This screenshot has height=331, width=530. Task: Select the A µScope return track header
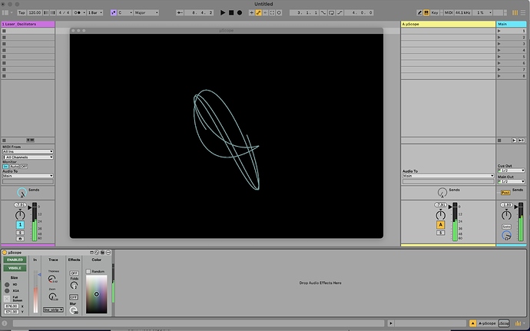click(448, 24)
